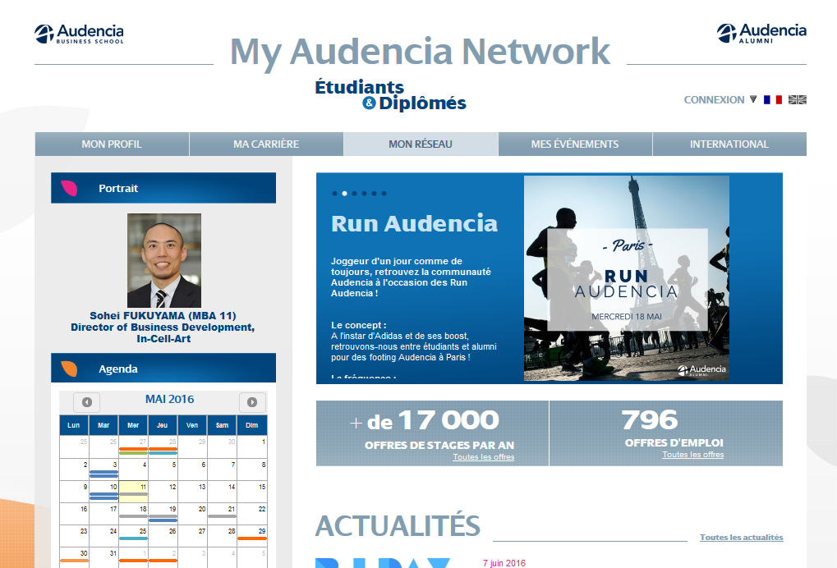This screenshot has width=837, height=568.
Task: Switch language with the British flag
Action: pyautogui.click(x=798, y=100)
